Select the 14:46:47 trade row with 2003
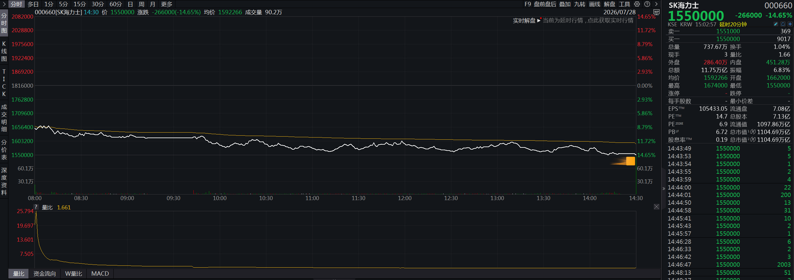 [729, 265]
